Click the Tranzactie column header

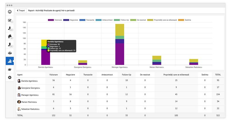[88, 75]
